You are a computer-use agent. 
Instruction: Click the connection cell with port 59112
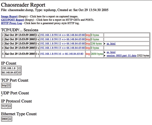(62, 43)
